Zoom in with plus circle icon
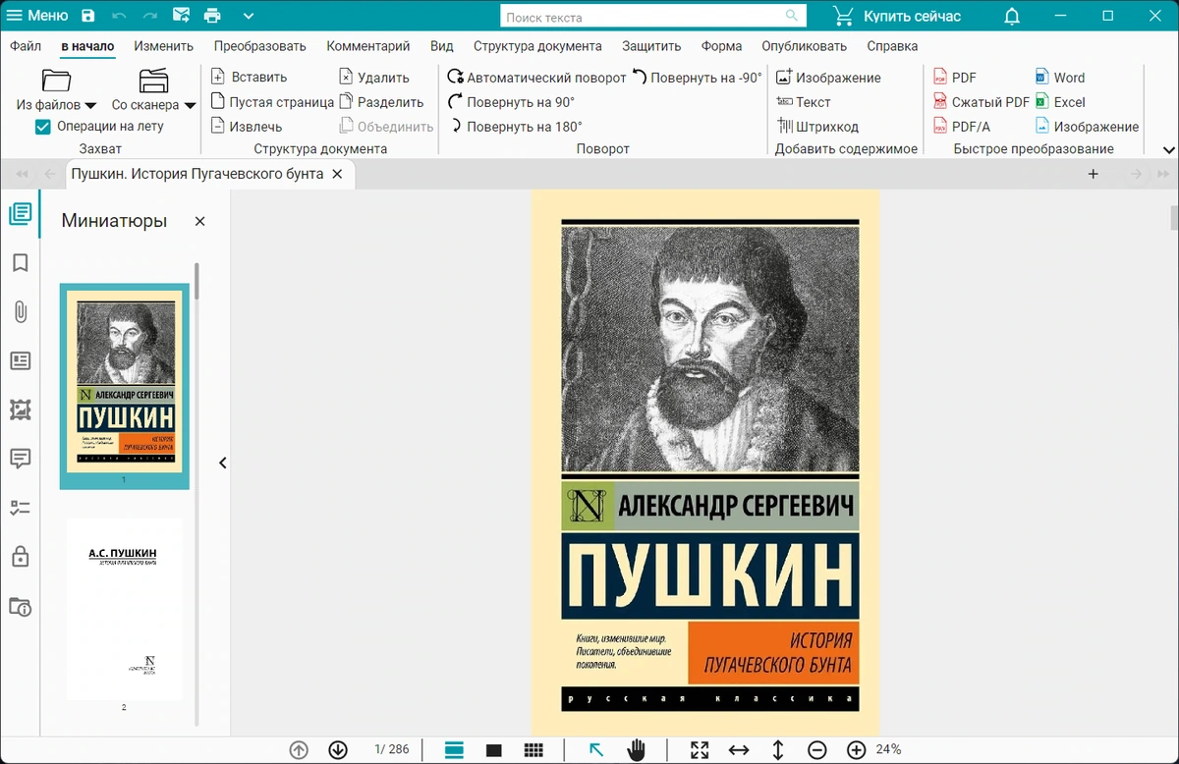The image size is (1179, 764). (x=856, y=749)
